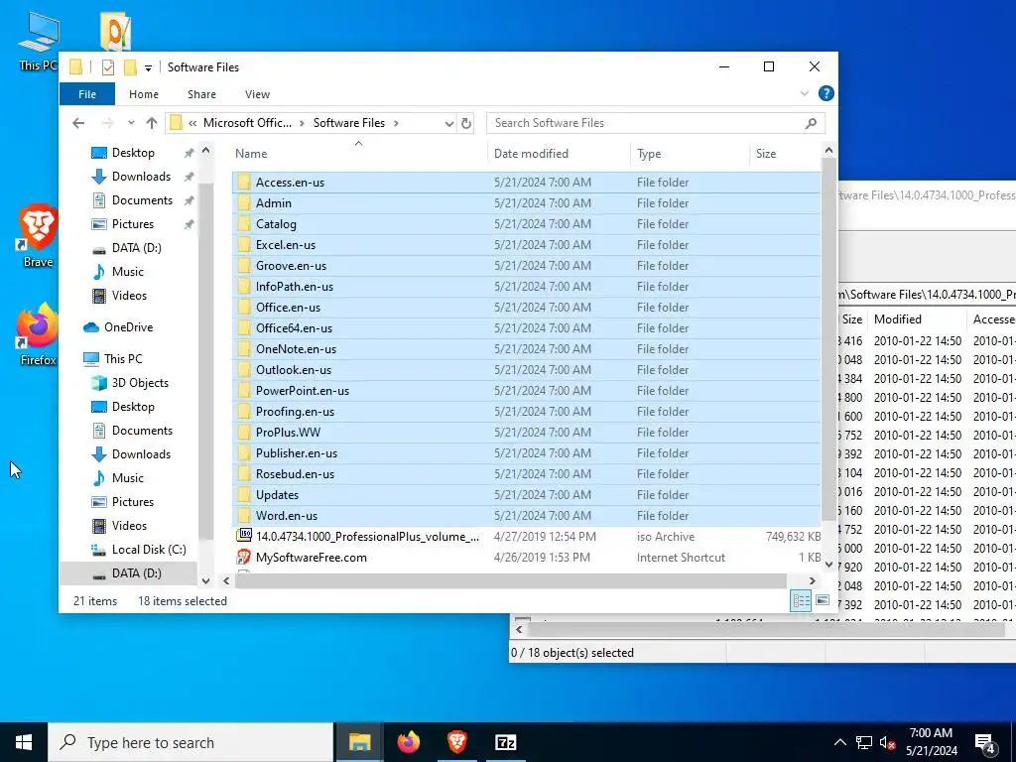Viewport: 1016px width, 762px height.
Task: Select 3D Objects in the navigation pane
Action: (140, 383)
